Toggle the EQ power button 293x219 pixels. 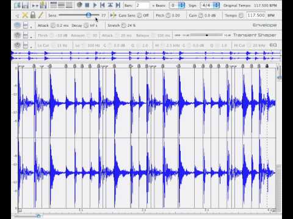point(17,45)
